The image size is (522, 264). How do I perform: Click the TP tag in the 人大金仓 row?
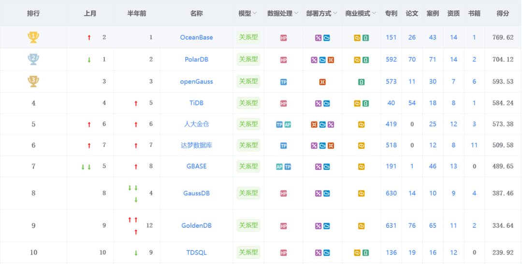point(279,125)
